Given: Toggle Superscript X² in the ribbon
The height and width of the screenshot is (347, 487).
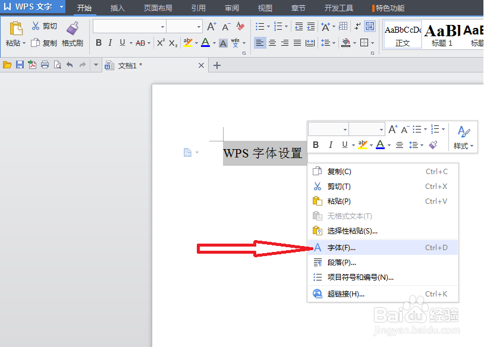Looking at the screenshot, I should [161, 43].
